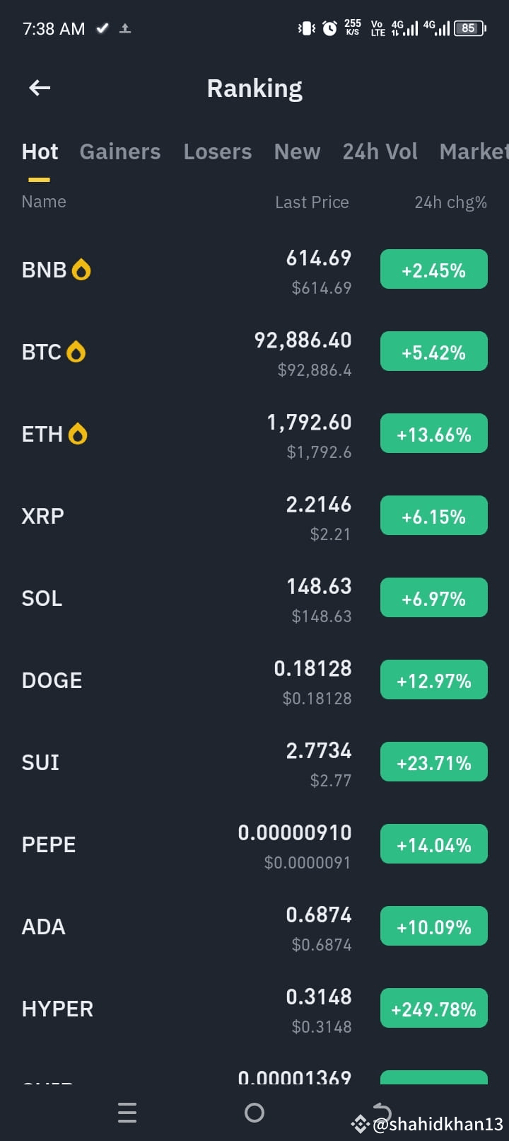The image size is (509, 1141).
Task: Tap the Android home circle icon
Action: 255,1113
